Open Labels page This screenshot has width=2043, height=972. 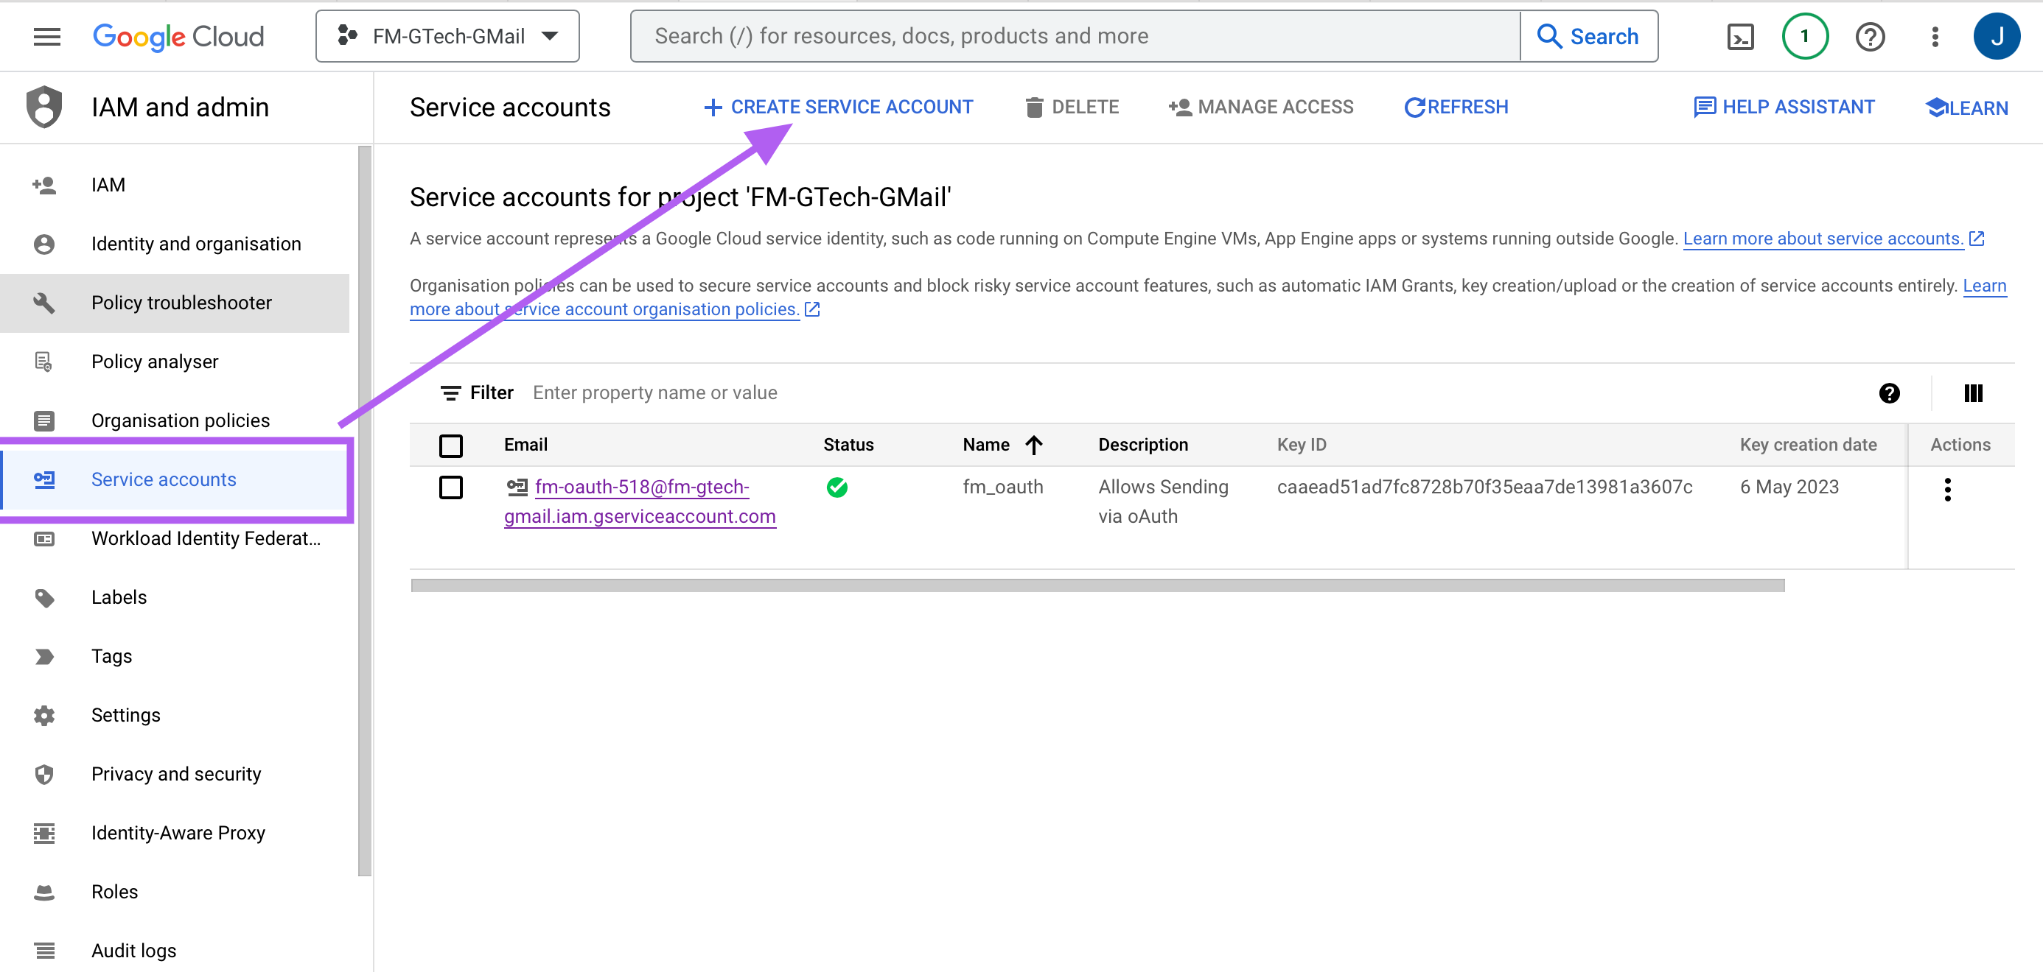click(175, 597)
